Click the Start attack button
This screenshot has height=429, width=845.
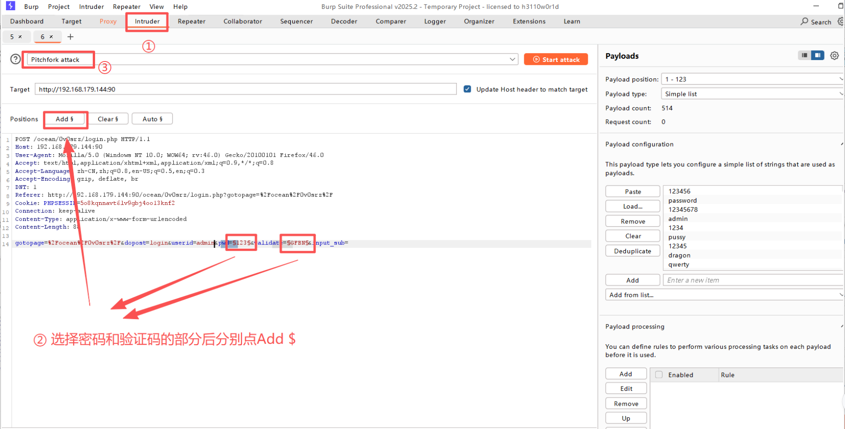tap(556, 59)
